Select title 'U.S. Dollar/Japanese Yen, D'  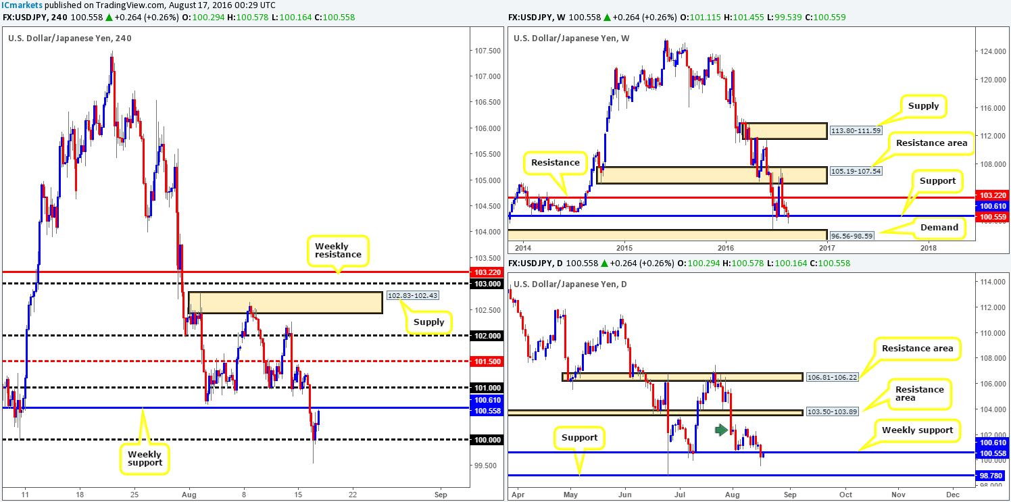click(x=570, y=284)
